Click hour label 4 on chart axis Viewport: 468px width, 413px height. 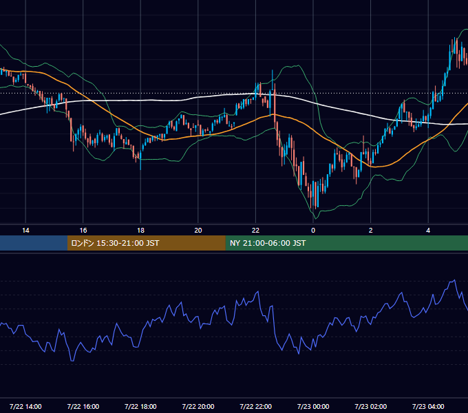(x=428, y=231)
